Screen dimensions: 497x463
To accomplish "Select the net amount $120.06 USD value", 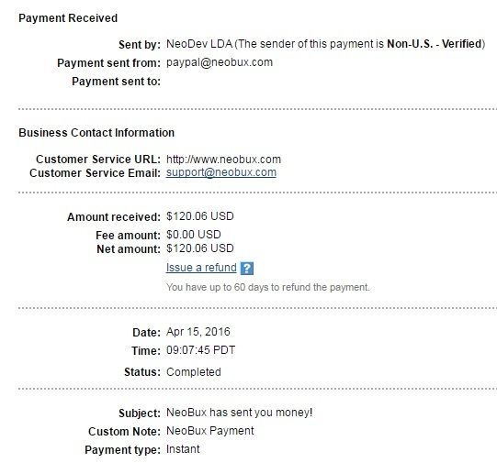I will click(200, 248).
